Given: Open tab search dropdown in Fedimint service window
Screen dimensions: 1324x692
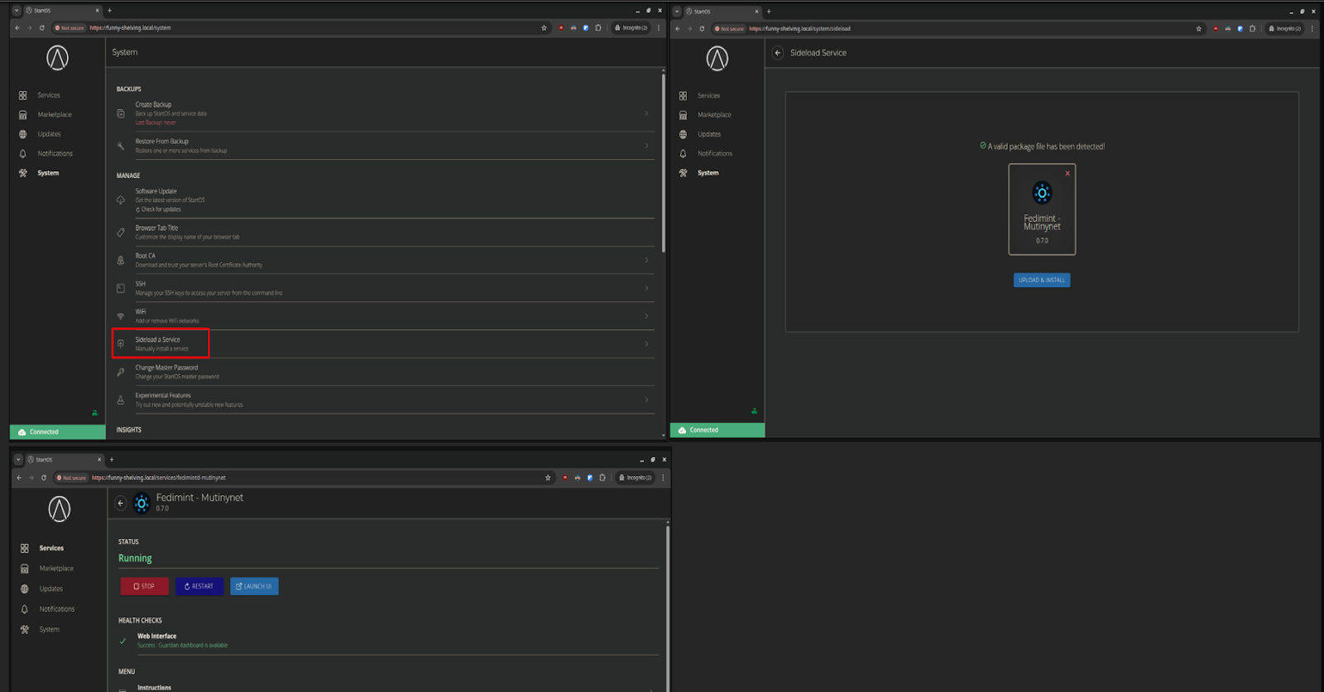Looking at the screenshot, I should (x=18, y=459).
